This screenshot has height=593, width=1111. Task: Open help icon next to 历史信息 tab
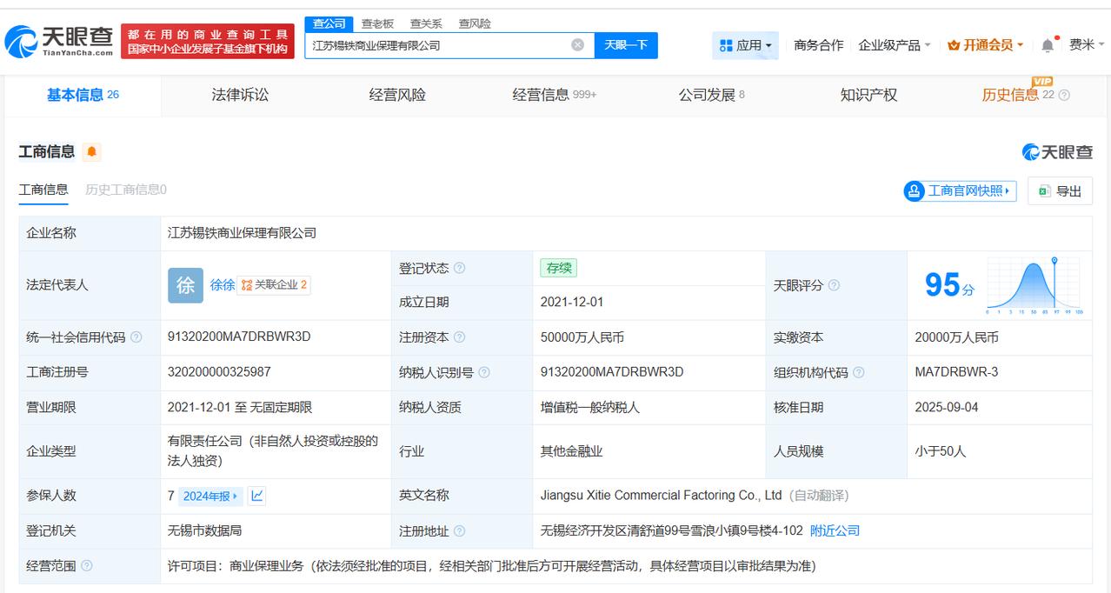tap(1064, 95)
